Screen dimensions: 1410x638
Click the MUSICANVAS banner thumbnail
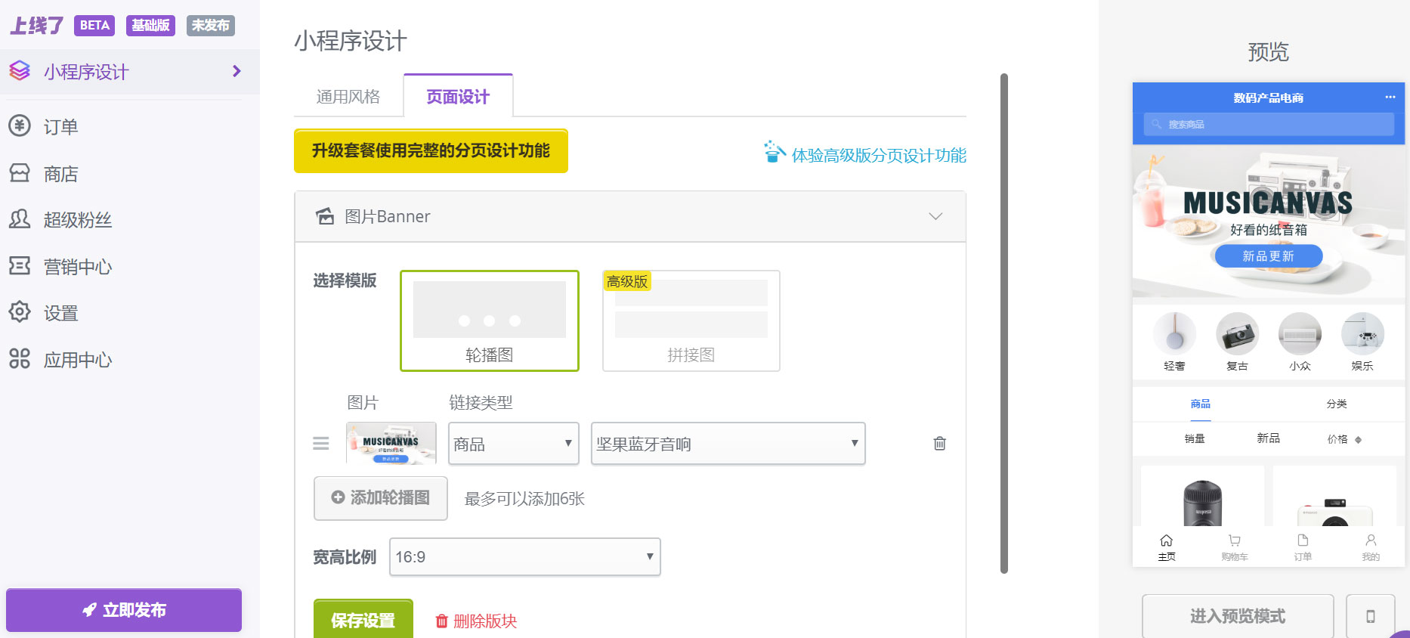click(x=391, y=443)
